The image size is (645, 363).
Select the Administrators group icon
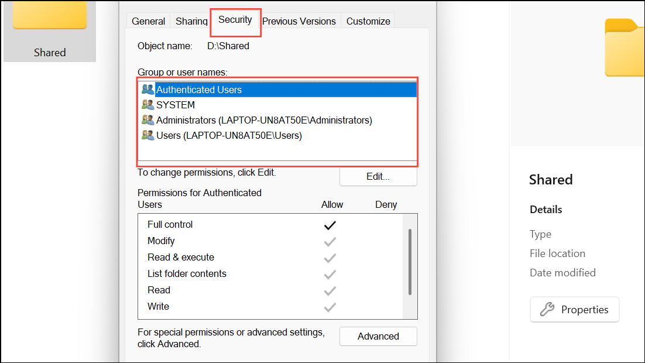pyautogui.click(x=147, y=120)
